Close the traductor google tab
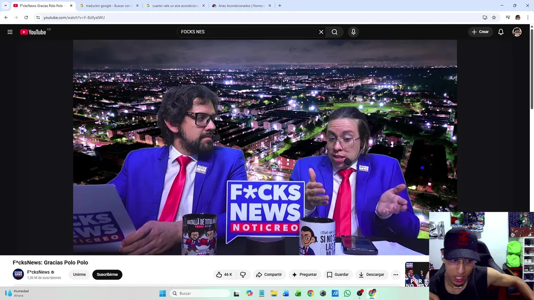 [137, 6]
